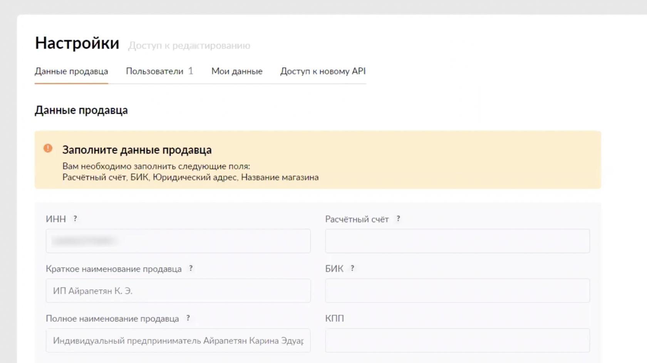Focus the БИК input field
Image resolution: width=647 pixels, height=363 pixels.
click(x=458, y=291)
